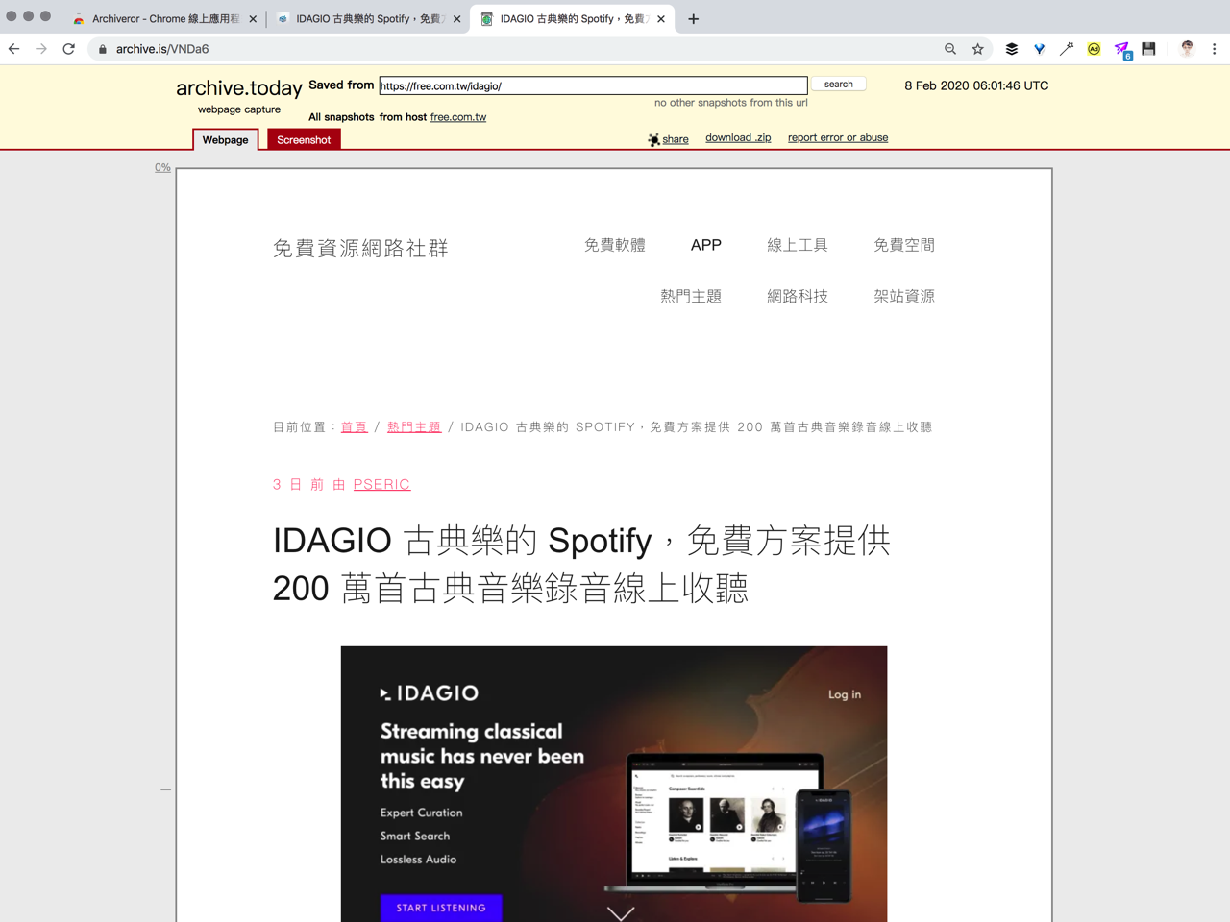The height and width of the screenshot is (922, 1230).
Task: Select the Webpage tab
Action: click(x=225, y=139)
